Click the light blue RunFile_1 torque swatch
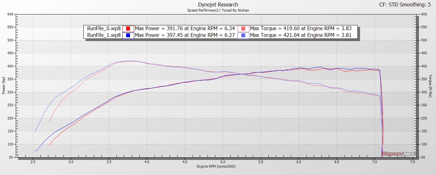 (243, 35)
